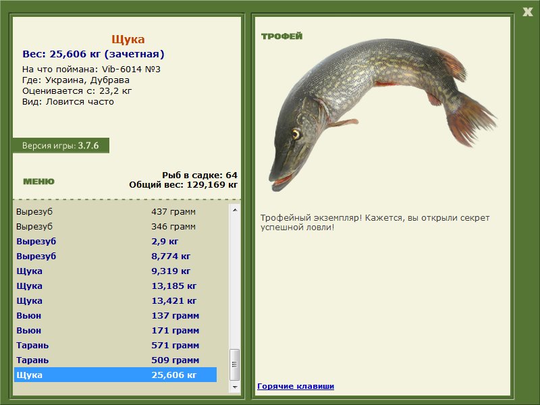540x405 pixels.
Task: Select the Щука 9,319 кг entry
Action: 115,271
